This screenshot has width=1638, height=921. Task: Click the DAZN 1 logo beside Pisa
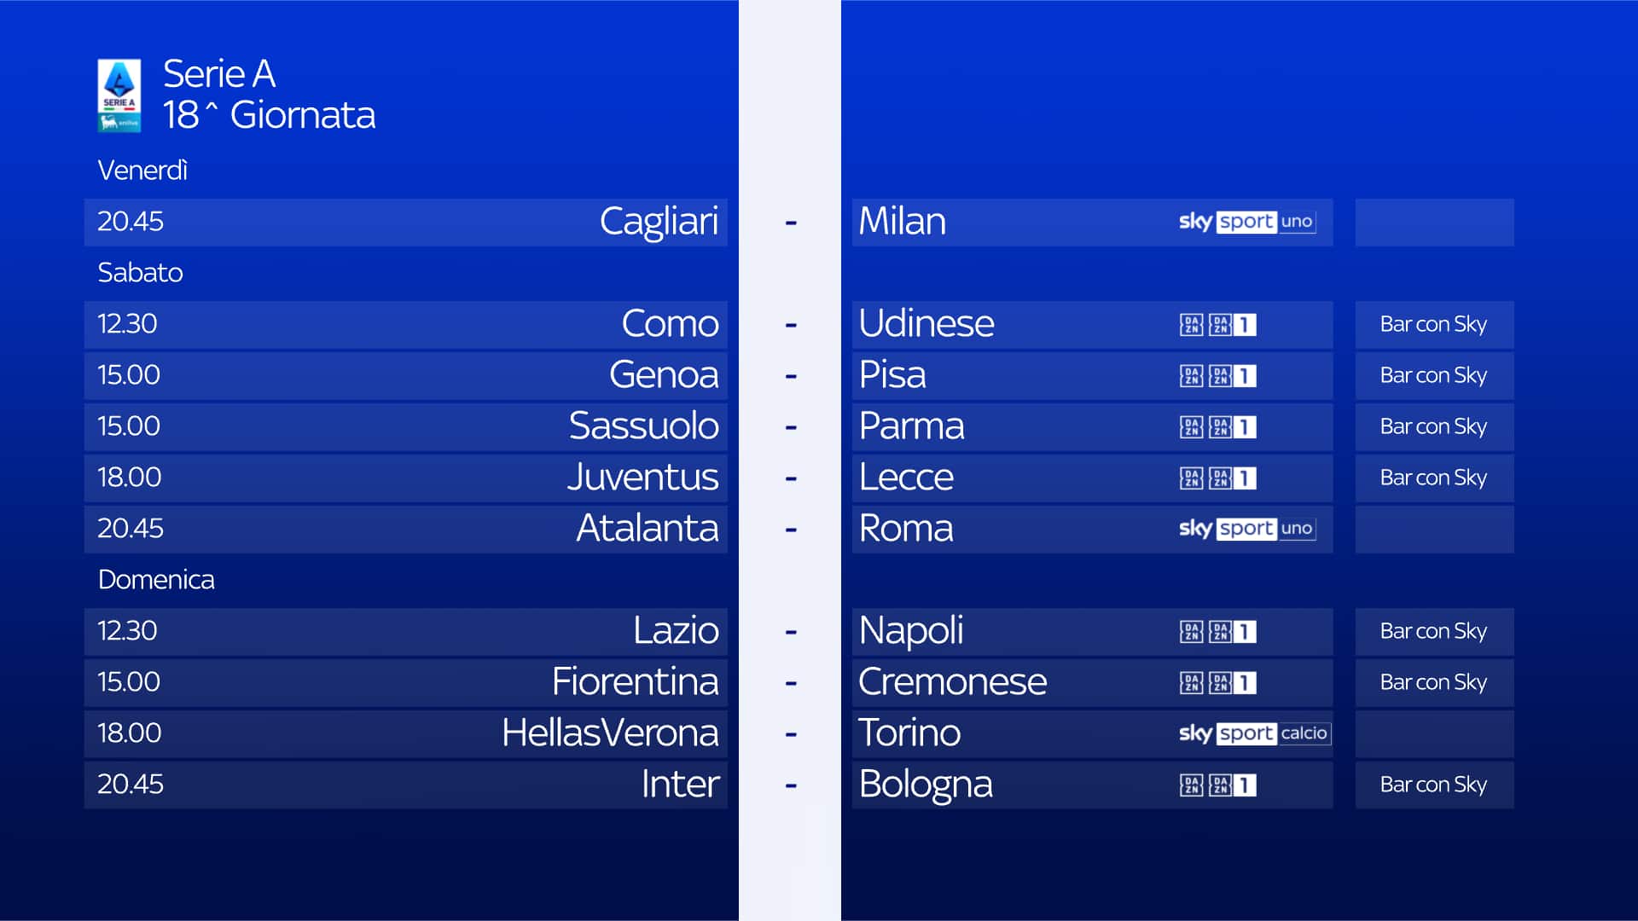pyautogui.click(x=1232, y=376)
